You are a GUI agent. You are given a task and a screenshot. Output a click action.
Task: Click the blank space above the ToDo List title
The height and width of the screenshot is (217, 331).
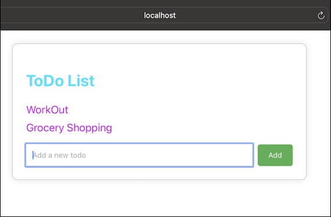click(x=159, y=58)
